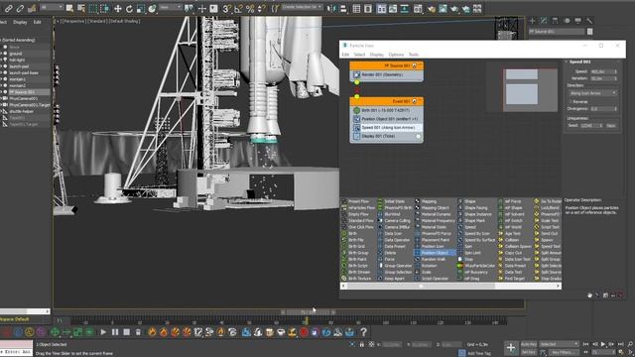The height and width of the screenshot is (357, 635).
Task: Open the Direction dropdown Along Icon Arrow
Action: click(x=593, y=93)
